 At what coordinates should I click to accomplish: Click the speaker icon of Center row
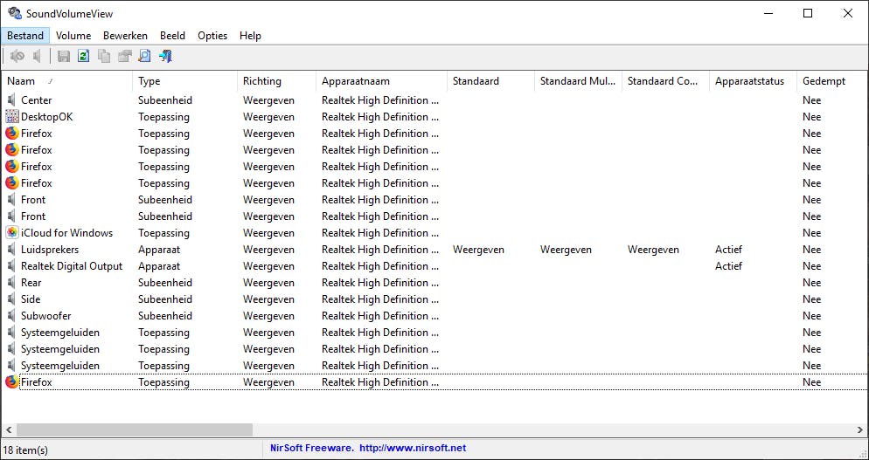[x=11, y=100]
